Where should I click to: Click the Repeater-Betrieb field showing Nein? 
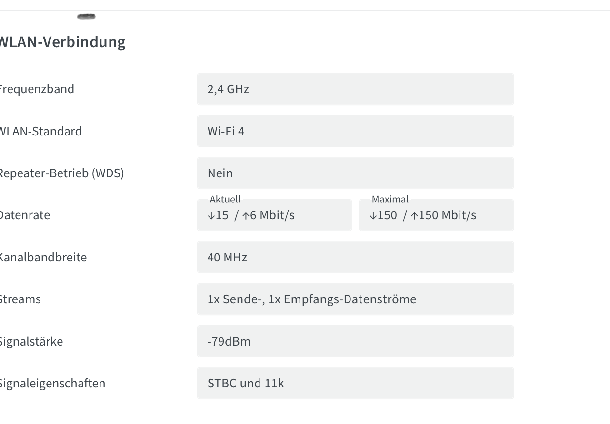coord(355,173)
